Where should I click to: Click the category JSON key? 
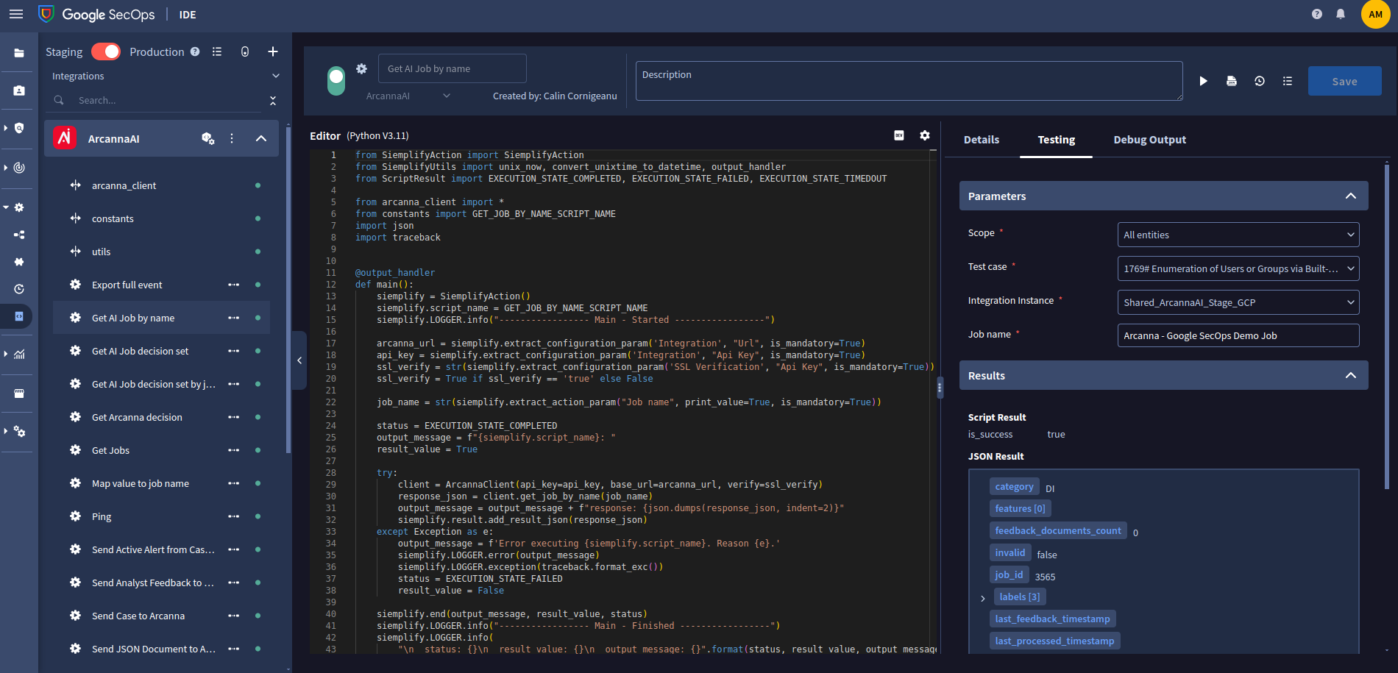coord(1014,486)
